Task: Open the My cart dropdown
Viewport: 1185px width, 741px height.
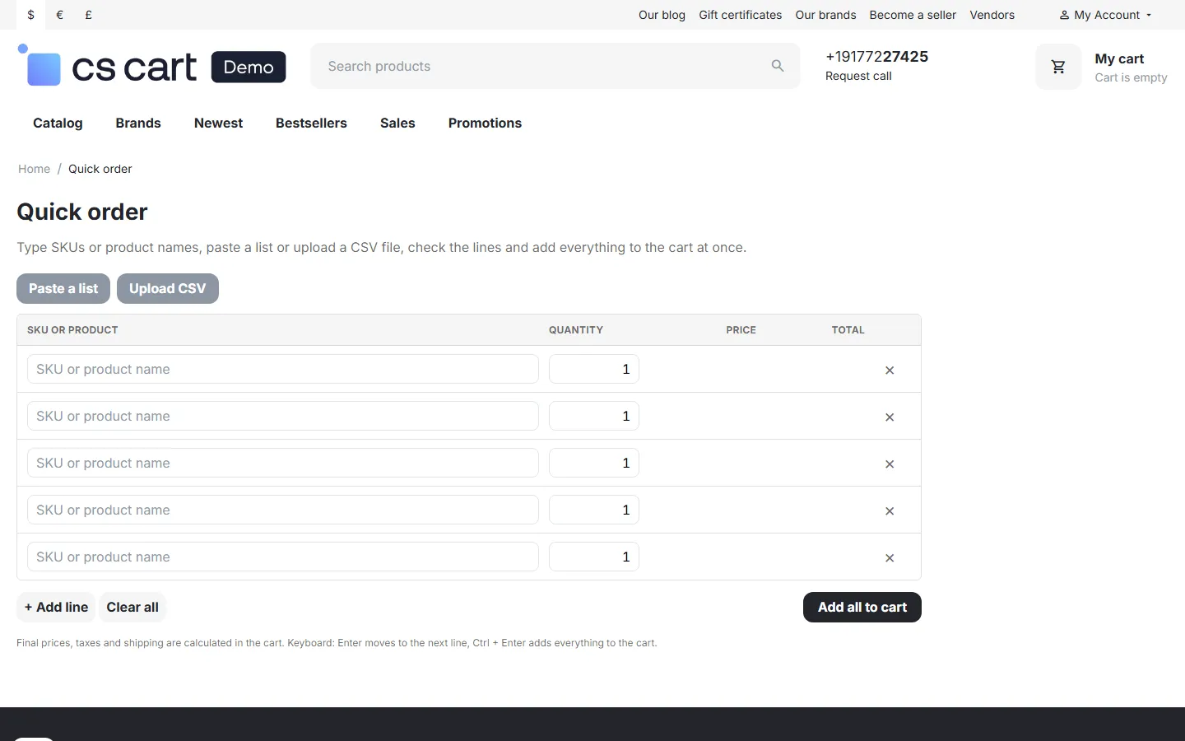Action: [x=1131, y=68]
